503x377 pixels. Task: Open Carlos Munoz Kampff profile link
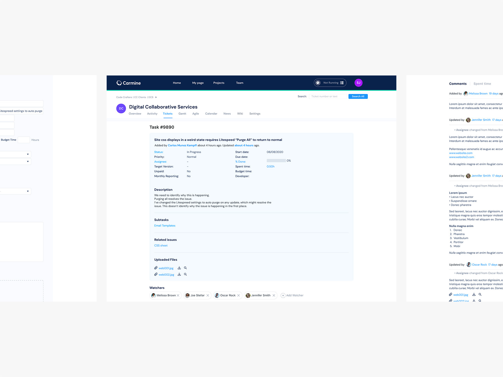click(x=182, y=145)
